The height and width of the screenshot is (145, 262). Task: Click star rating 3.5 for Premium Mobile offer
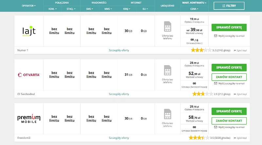click(199, 138)
